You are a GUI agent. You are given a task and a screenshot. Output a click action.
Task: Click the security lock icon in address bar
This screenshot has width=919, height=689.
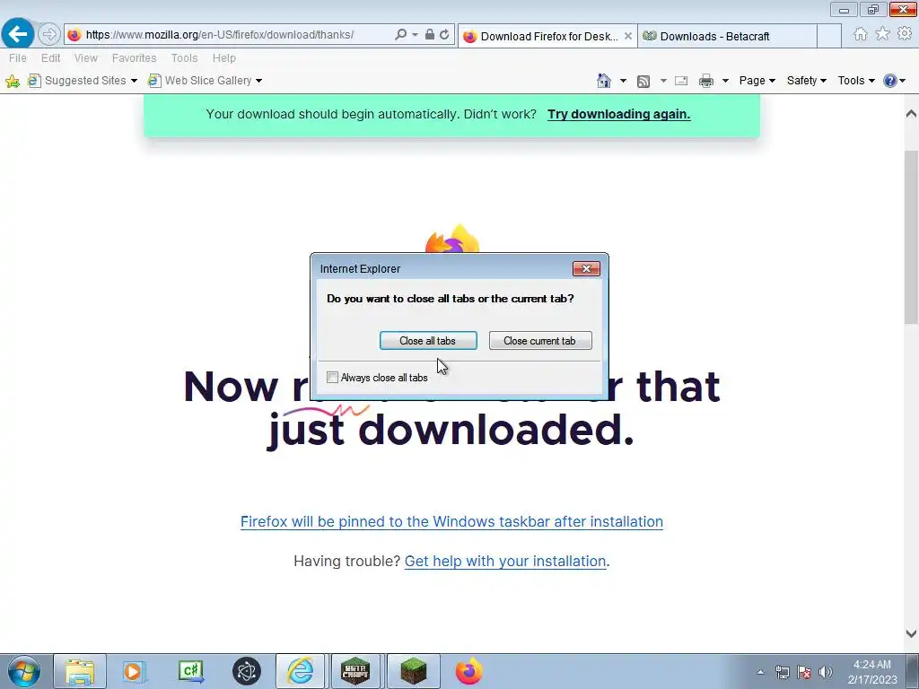pyautogui.click(x=430, y=35)
